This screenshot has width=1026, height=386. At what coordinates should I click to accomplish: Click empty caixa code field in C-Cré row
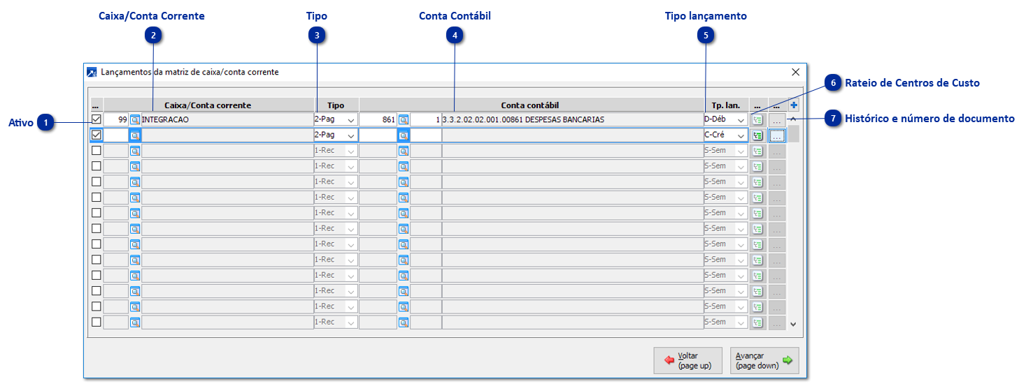pos(116,135)
